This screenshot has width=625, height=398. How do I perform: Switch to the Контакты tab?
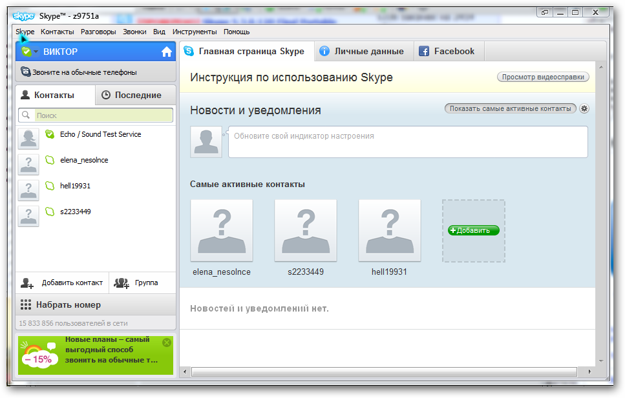(x=55, y=95)
